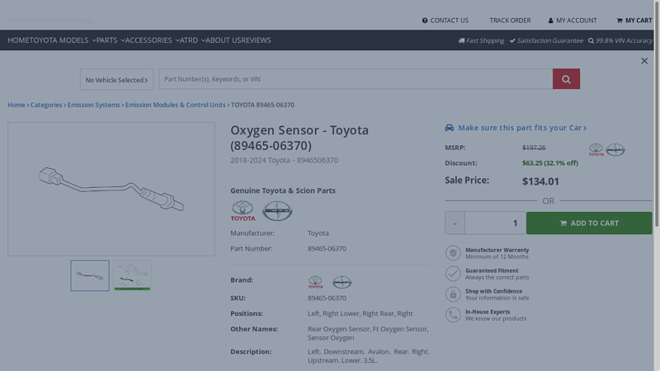This screenshot has width=660, height=371.
Task: Click the Scion logo in Brand row
Action: (342, 282)
